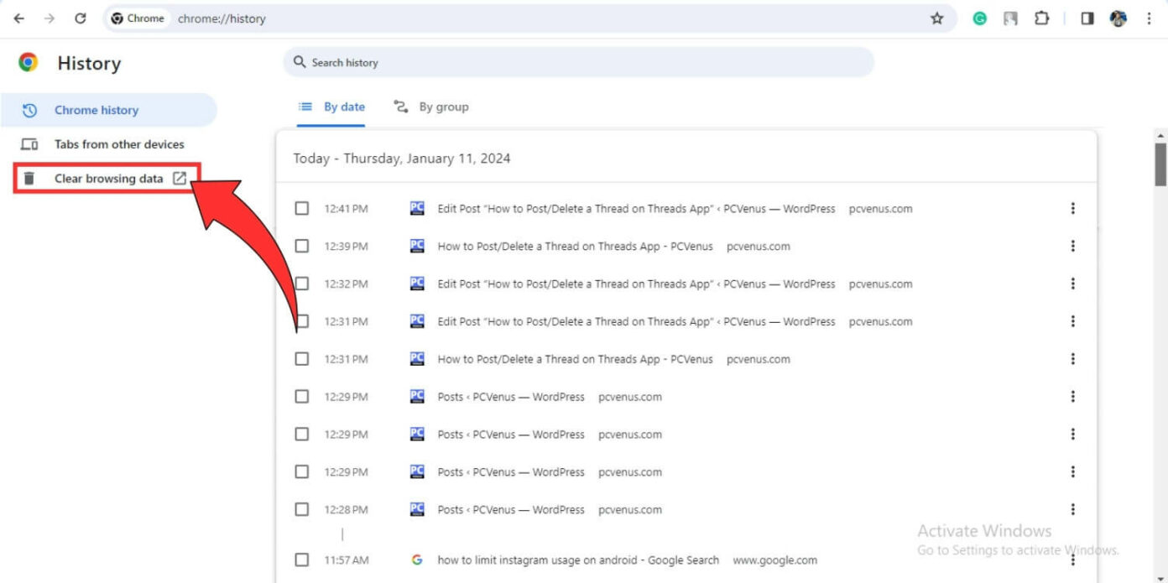Bookmark this page with the star icon
The height and width of the screenshot is (583, 1168).
coord(937,18)
